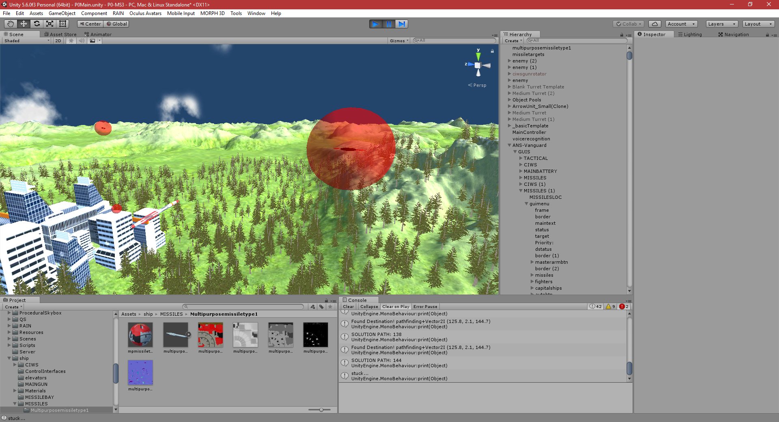Open the Shaded draw mode dropdown
Image resolution: width=779 pixels, height=422 pixels.
pyautogui.click(x=26, y=41)
